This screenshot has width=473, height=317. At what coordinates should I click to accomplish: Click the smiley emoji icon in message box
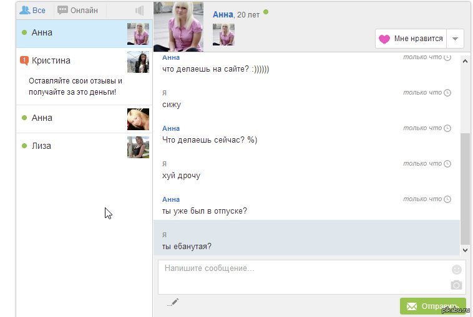coord(457,270)
